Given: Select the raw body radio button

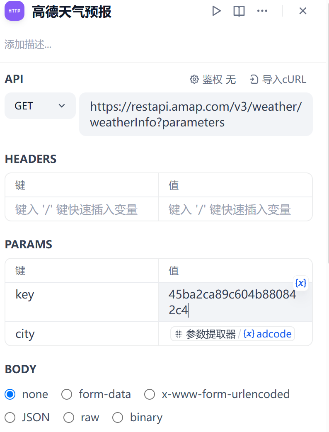Looking at the screenshot, I should (x=68, y=417).
